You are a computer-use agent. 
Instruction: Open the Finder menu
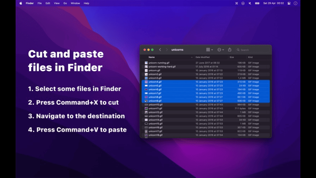[x=30, y=3]
